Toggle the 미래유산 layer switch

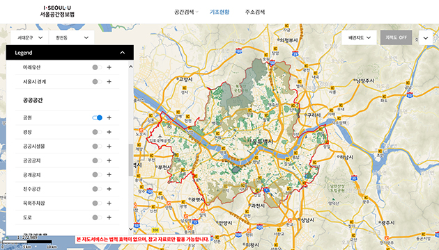(x=97, y=67)
